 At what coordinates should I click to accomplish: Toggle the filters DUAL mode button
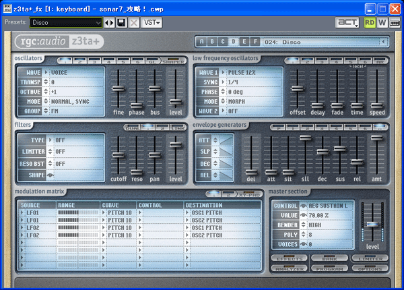pyautogui.click(x=133, y=127)
